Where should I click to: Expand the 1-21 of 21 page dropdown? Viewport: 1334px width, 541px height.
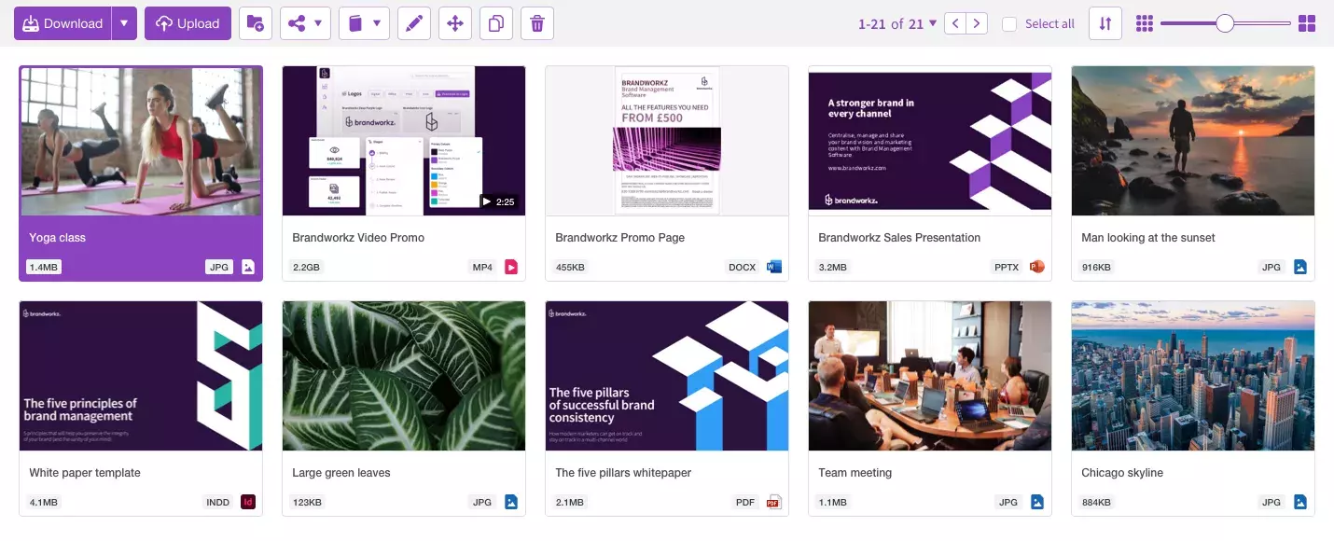(x=897, y=24)
